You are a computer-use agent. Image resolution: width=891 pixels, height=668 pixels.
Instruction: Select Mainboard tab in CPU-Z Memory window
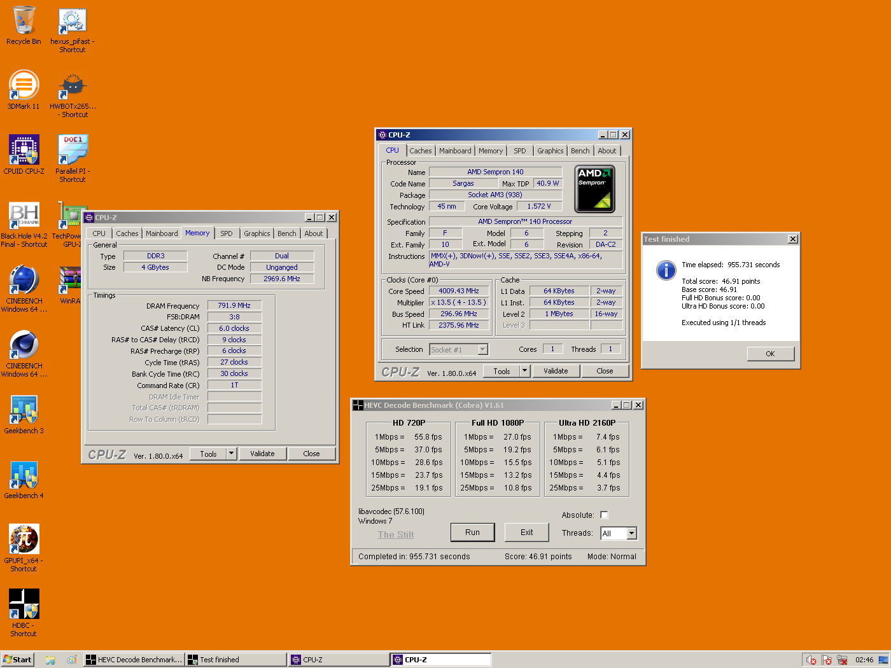[x=162, y=233]
